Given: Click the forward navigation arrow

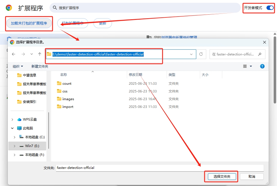Looking at the screenshot, I should [x=23, y=54].
